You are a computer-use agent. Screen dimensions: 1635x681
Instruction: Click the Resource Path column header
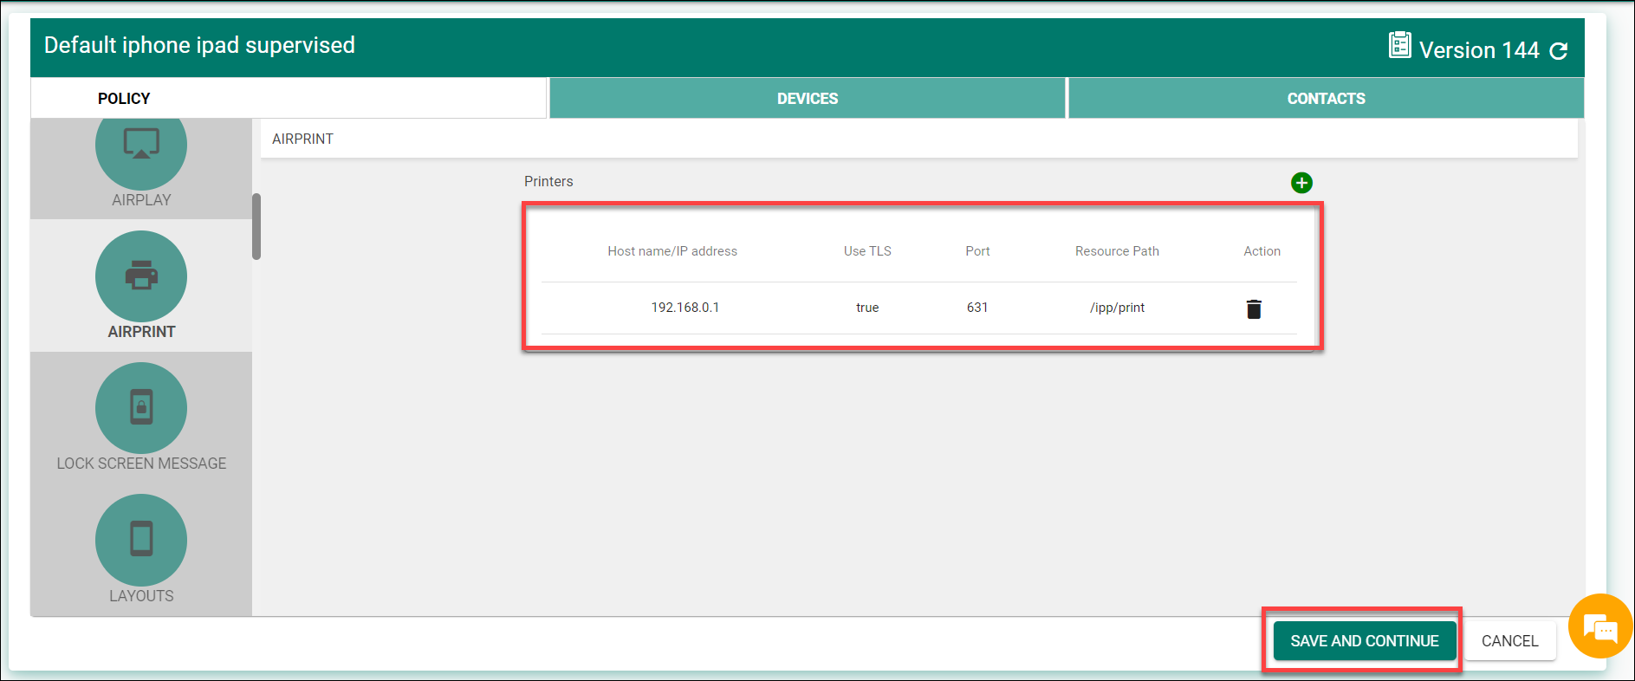click(1117, 251)
